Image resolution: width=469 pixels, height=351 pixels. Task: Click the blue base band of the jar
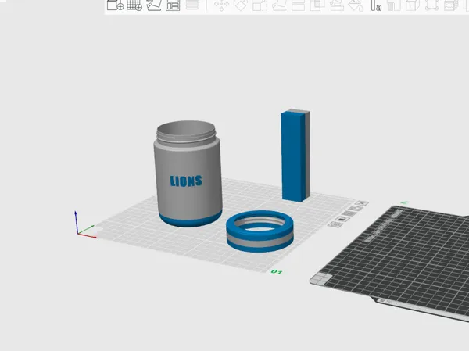click(x=191, y=222)
